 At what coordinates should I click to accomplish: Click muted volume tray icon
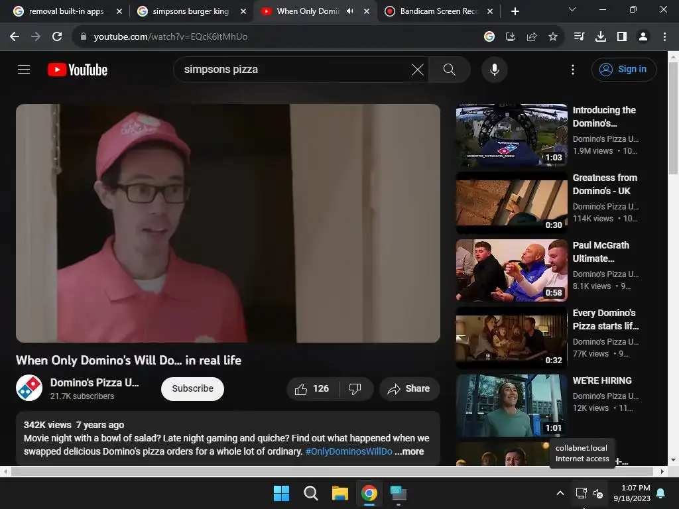tap(598, 493)
